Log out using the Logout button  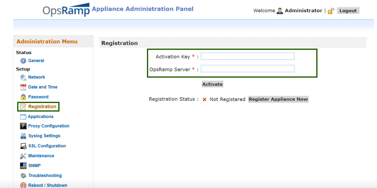(x=348, y=11)
